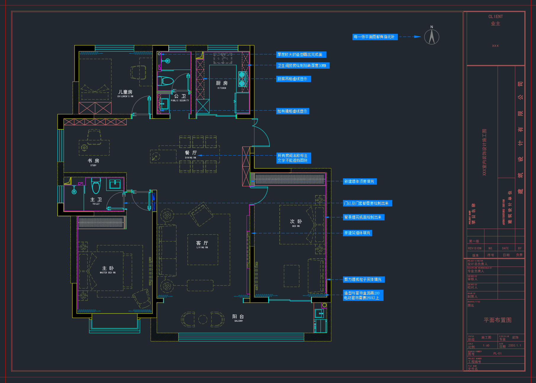Image resolution: width=536 pixels, height=383 pixels.
Task: Click the 如有镜柜虚线显示 annotation
Action: tap(292, 111)
